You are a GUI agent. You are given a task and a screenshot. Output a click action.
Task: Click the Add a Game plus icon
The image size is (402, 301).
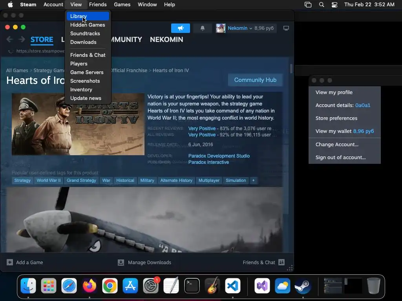pos(10,262)
